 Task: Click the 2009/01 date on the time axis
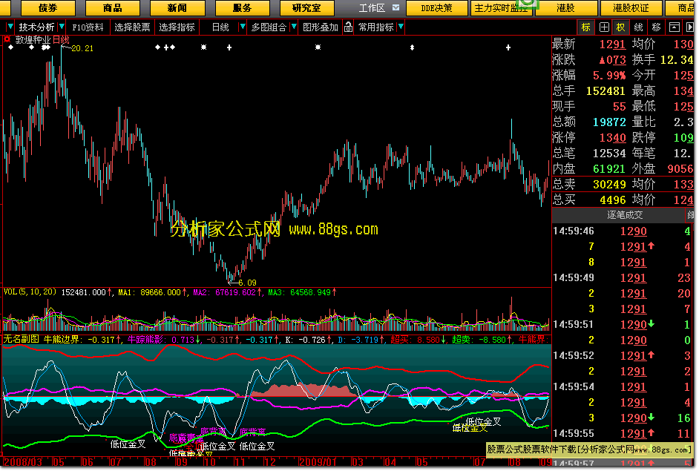tap(318, 461)
